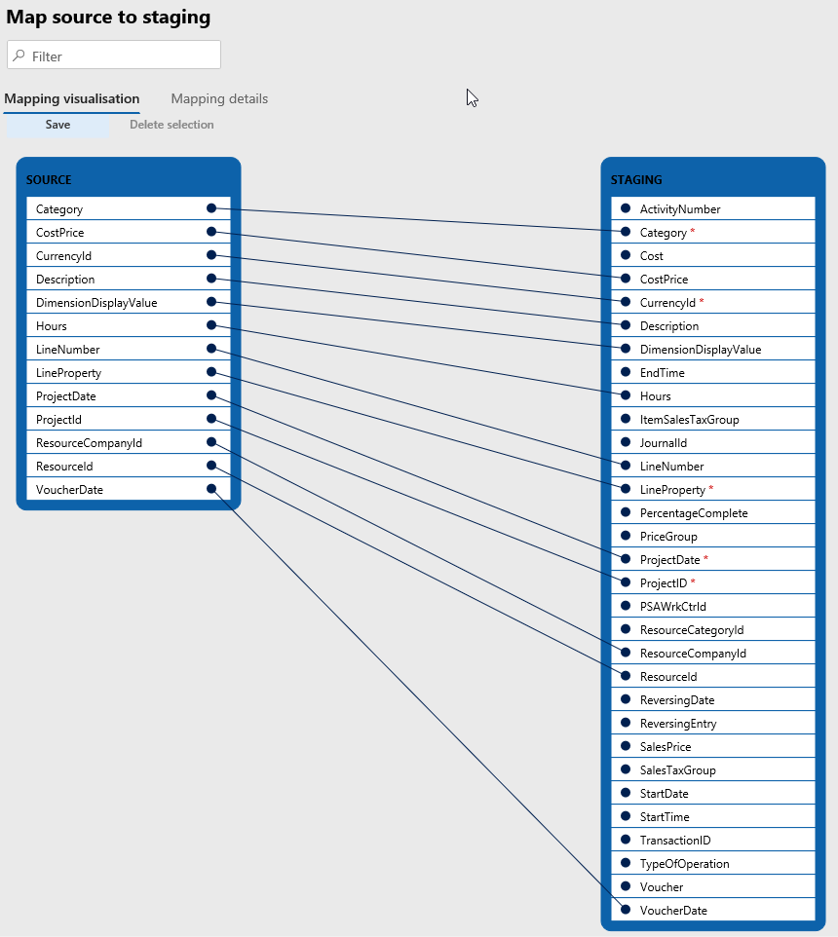Image resolution: width=838 pixels, height=937 pixels.
Task: Click Delete selection
Action: (x=171, y=124)
